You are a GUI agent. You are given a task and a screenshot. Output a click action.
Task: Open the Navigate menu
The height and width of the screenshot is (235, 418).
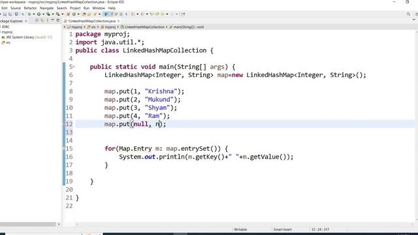tap(46, 8)
